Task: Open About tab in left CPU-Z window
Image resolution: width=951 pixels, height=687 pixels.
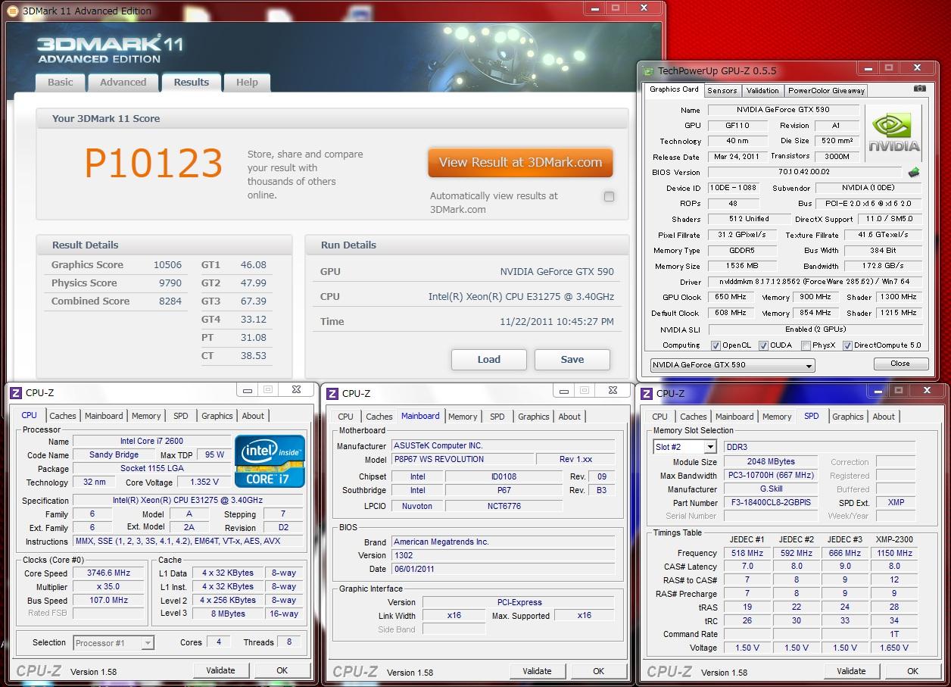Action: click(253, 416)
